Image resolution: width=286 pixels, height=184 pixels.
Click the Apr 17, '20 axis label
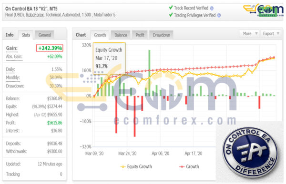click(194, 154)
